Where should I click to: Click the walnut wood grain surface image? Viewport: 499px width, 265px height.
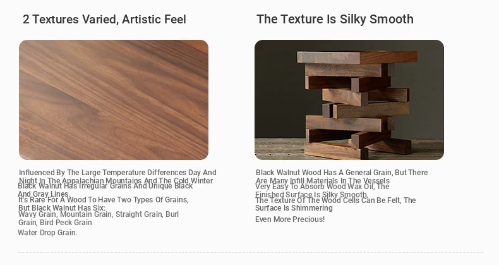point(114,100)
